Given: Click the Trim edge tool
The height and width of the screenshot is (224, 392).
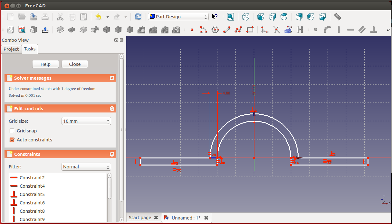Looking at the screenshot, I should 276,30.
